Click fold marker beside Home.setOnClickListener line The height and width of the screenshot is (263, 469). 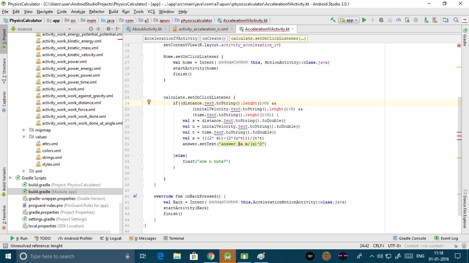[x=143, y=57]
